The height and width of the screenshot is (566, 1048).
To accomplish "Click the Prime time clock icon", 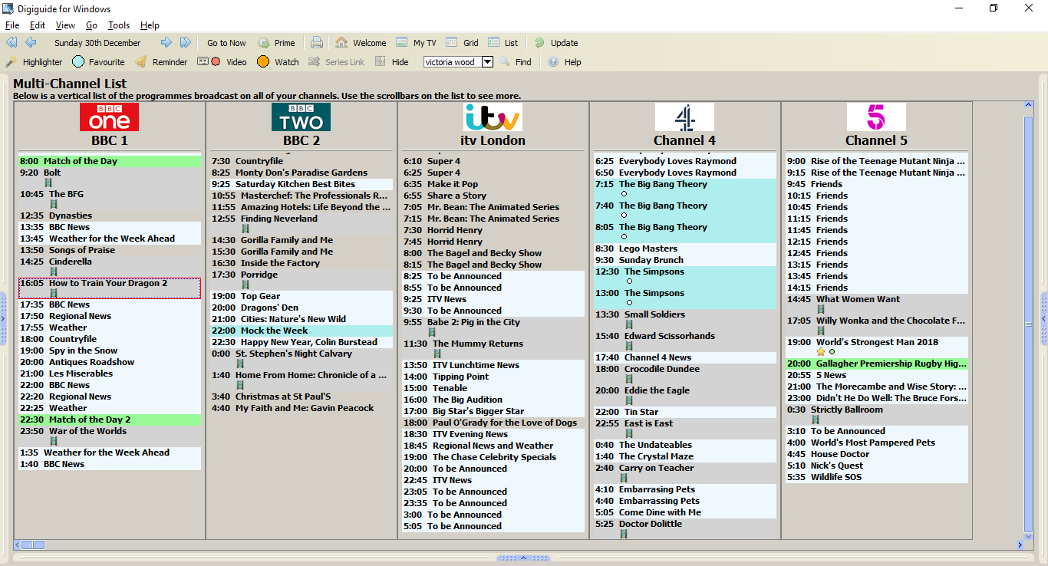I will pos(264,43).
